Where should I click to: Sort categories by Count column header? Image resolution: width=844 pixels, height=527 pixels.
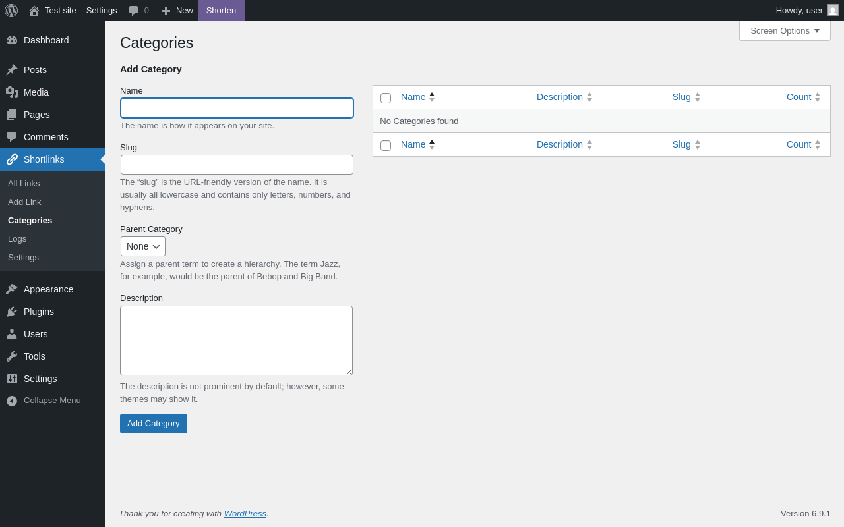(799, 97)
